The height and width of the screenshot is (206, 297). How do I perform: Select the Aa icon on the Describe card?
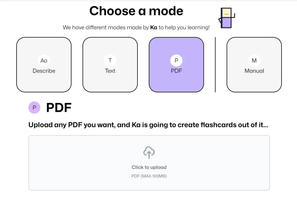coord(44,60)
